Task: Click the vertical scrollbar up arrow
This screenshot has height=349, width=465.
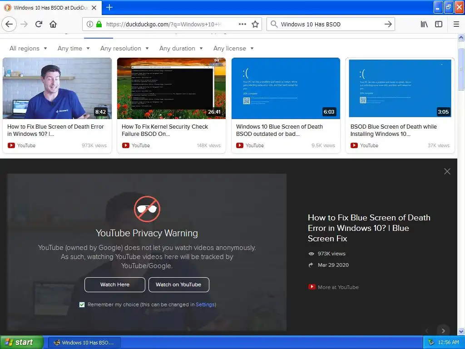Action: 461,37
